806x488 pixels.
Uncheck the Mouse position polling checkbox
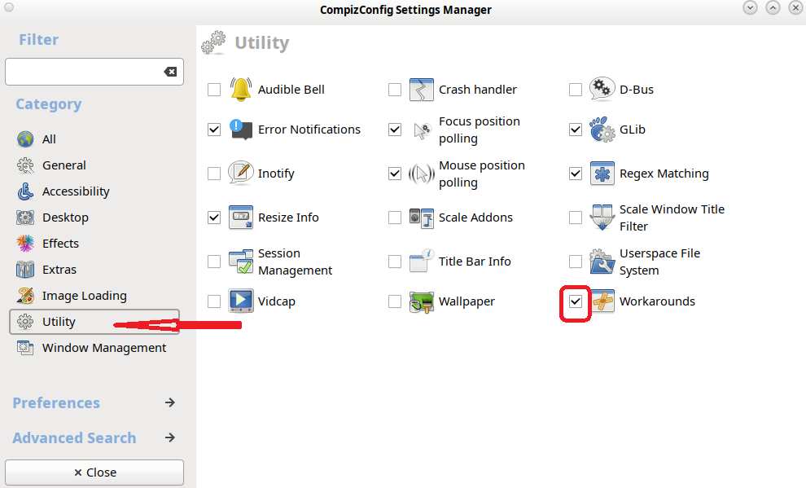[x=395, y=174]
